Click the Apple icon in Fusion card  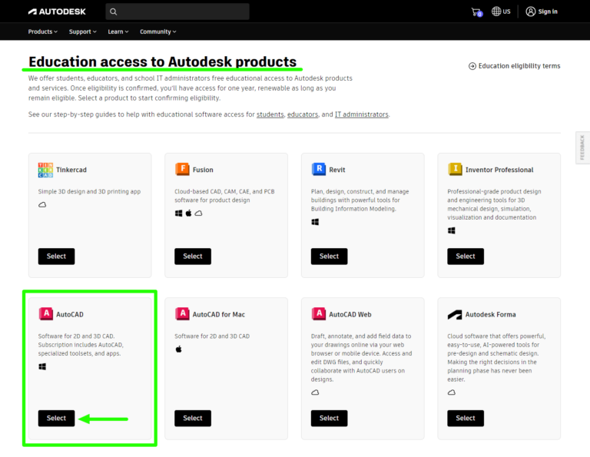coord(188,213)
